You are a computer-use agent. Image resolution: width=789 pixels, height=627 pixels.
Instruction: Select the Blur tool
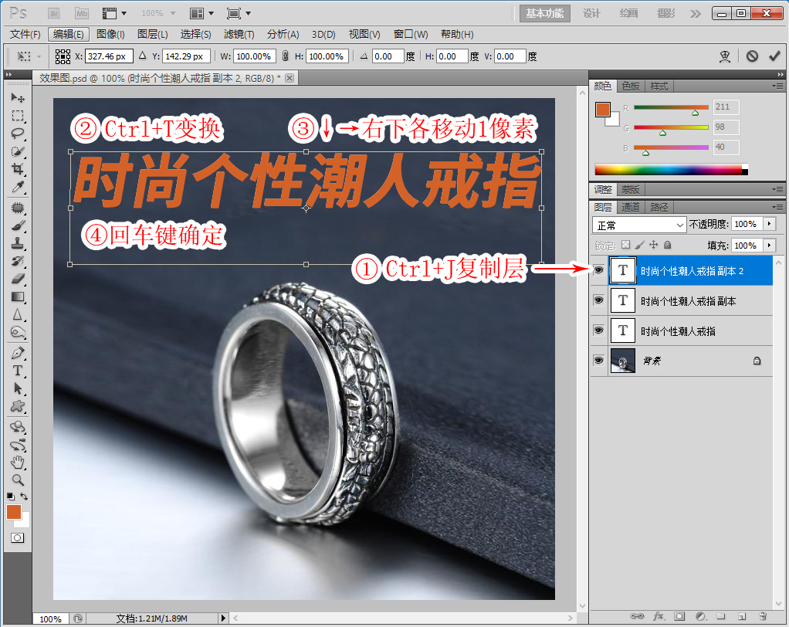18,314
